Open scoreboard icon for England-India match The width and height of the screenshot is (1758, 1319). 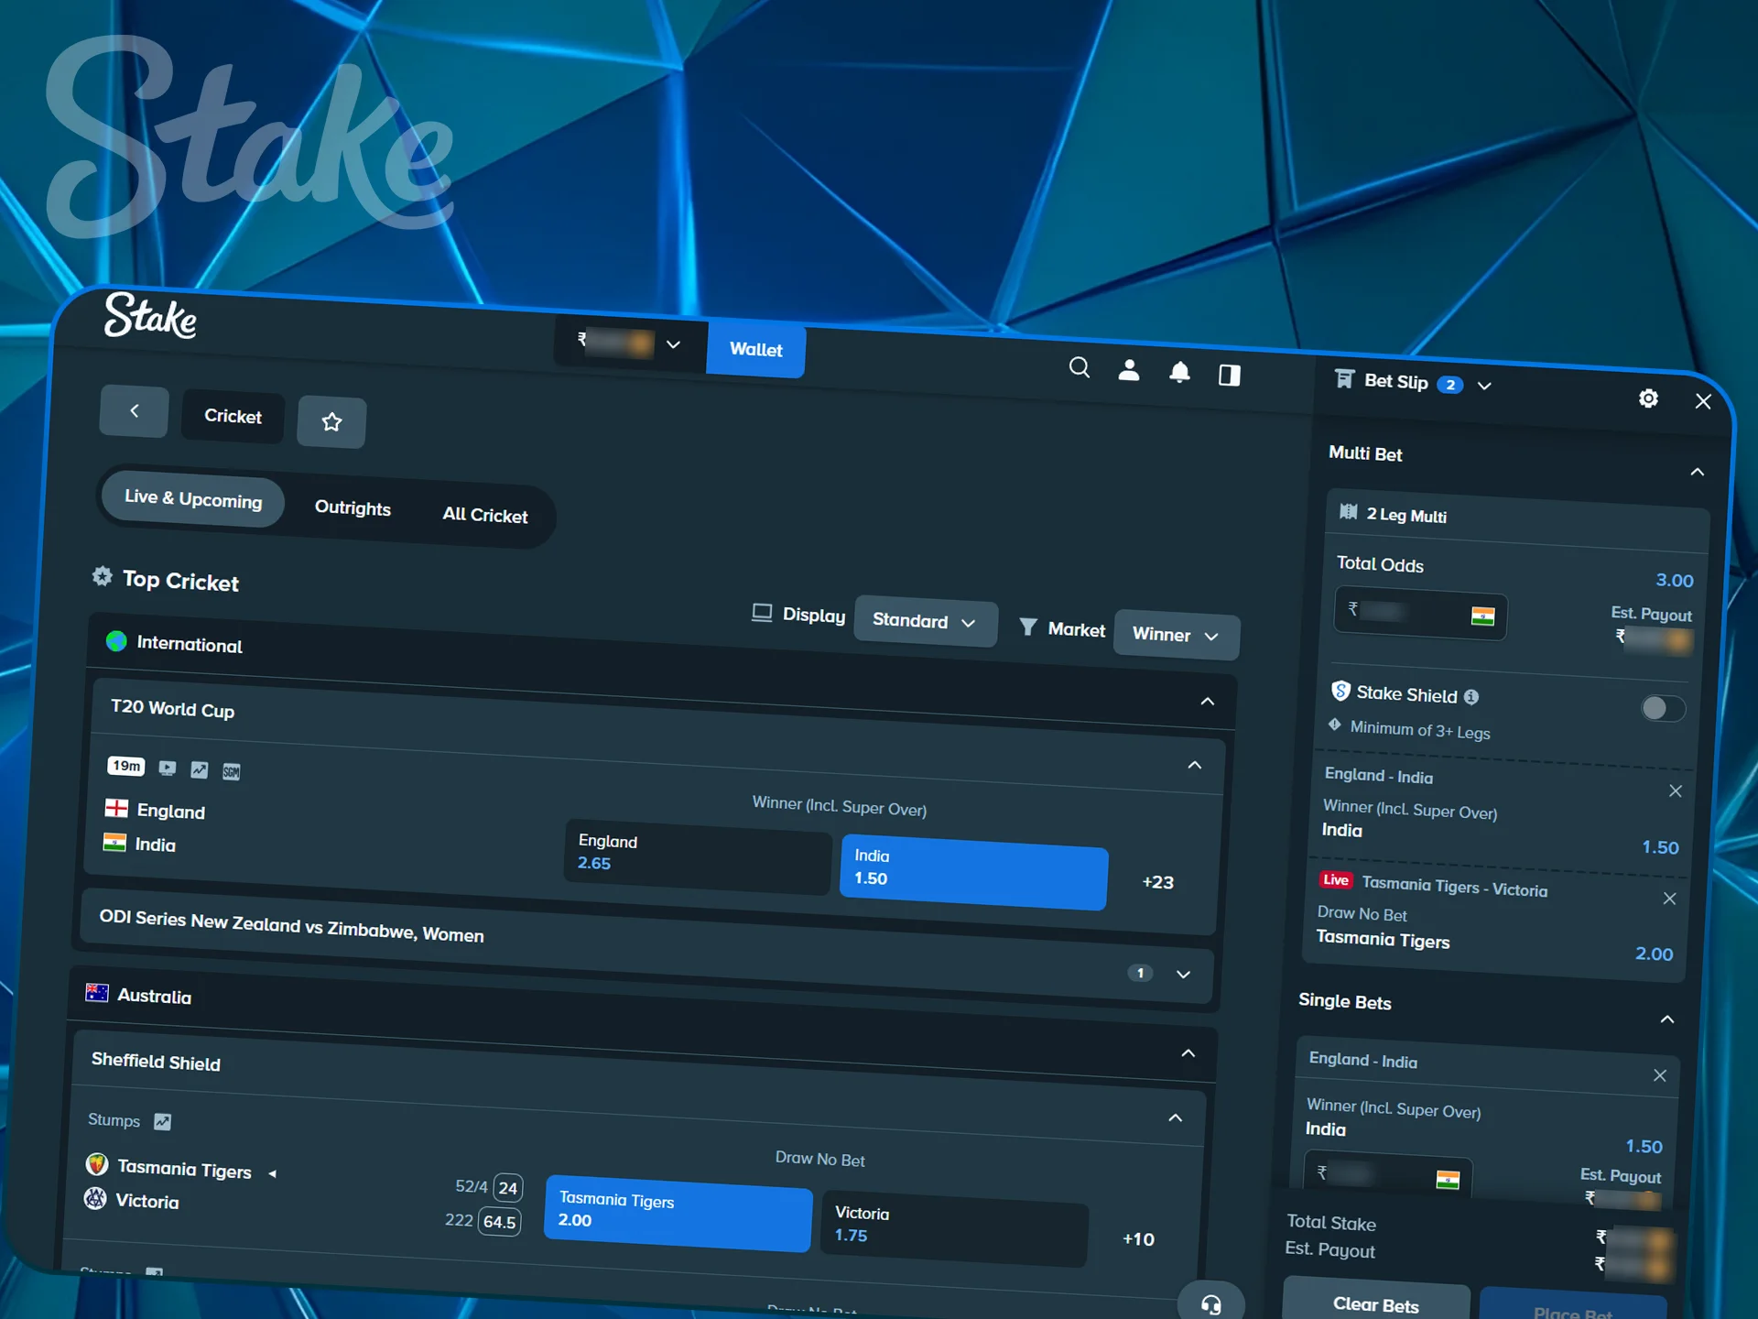pyautogui.click(x=231, y=771)
